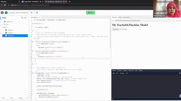Open the index.css file in the tree
The image size is (181, 101).
[10, 30]
